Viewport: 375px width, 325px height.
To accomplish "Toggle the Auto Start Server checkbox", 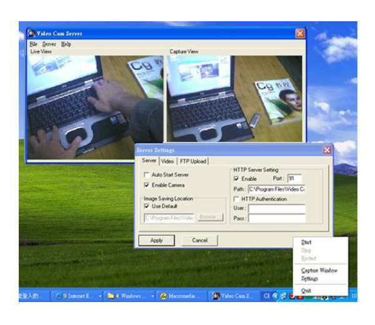I will (147, 175).
